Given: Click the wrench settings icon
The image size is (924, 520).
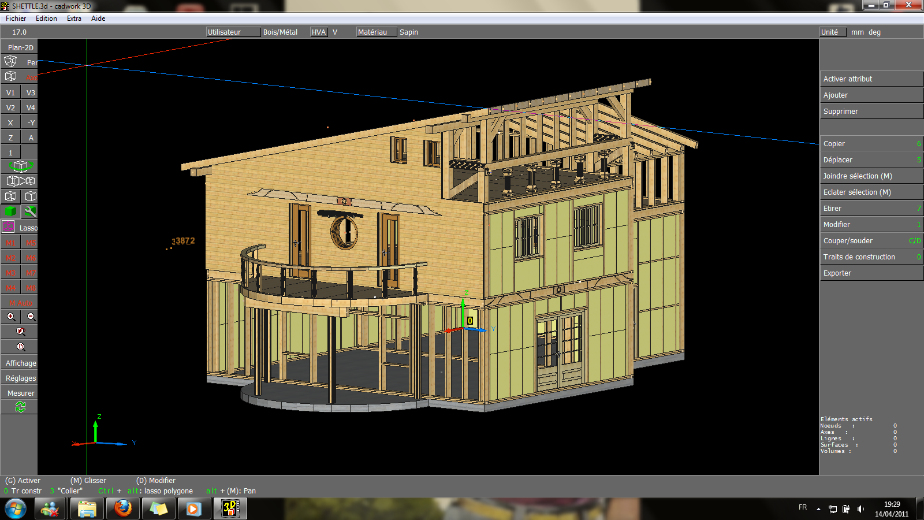Looking at the screenshot, I should tap(30, 211).
